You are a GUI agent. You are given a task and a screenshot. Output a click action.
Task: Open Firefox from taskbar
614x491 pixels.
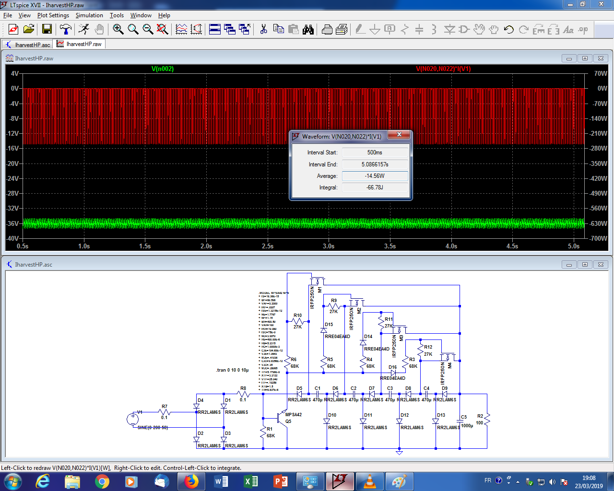pyautogui.click(x=191, y=481)
